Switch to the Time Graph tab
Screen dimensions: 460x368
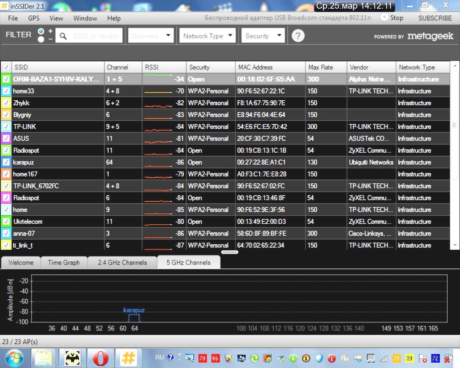tap(64, 262)
